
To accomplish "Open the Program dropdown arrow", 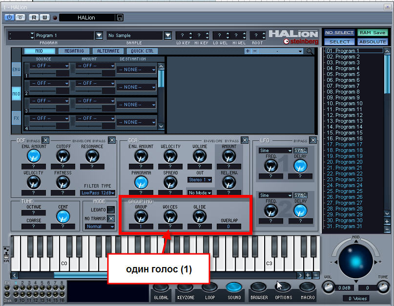I will tap(99, 36).
